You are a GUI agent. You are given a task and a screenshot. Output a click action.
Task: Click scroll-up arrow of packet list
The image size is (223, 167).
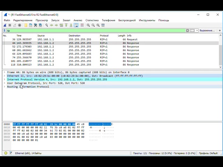coord(221,35)
